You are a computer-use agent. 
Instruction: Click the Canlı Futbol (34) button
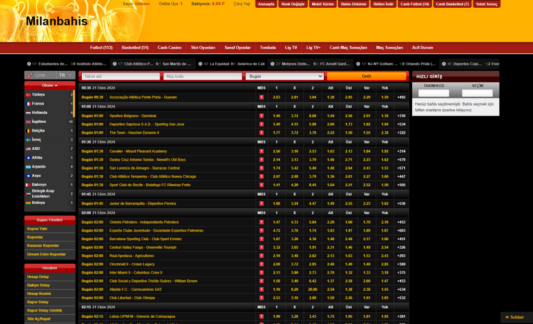click(415, 4)
